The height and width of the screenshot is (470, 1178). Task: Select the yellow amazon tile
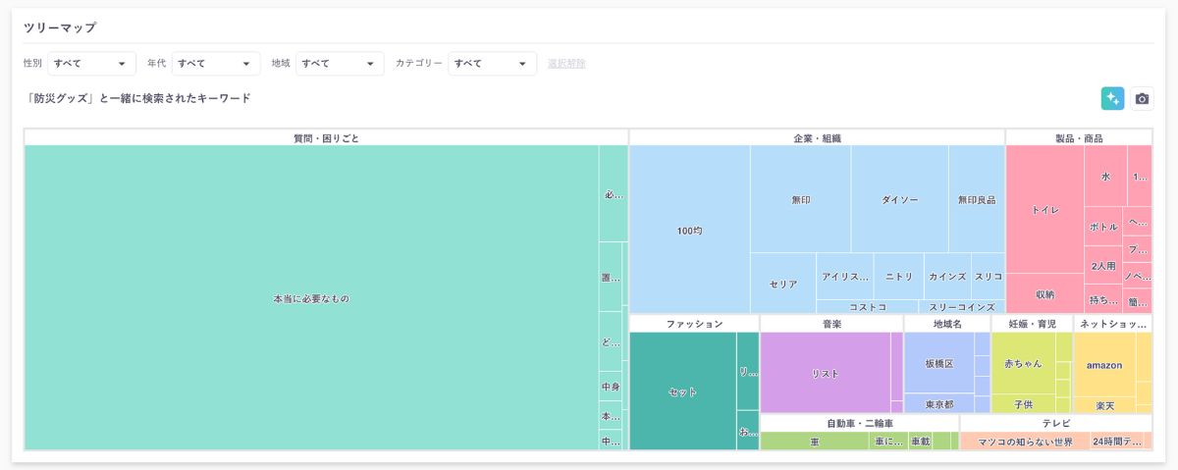(x=1104, y=365)
